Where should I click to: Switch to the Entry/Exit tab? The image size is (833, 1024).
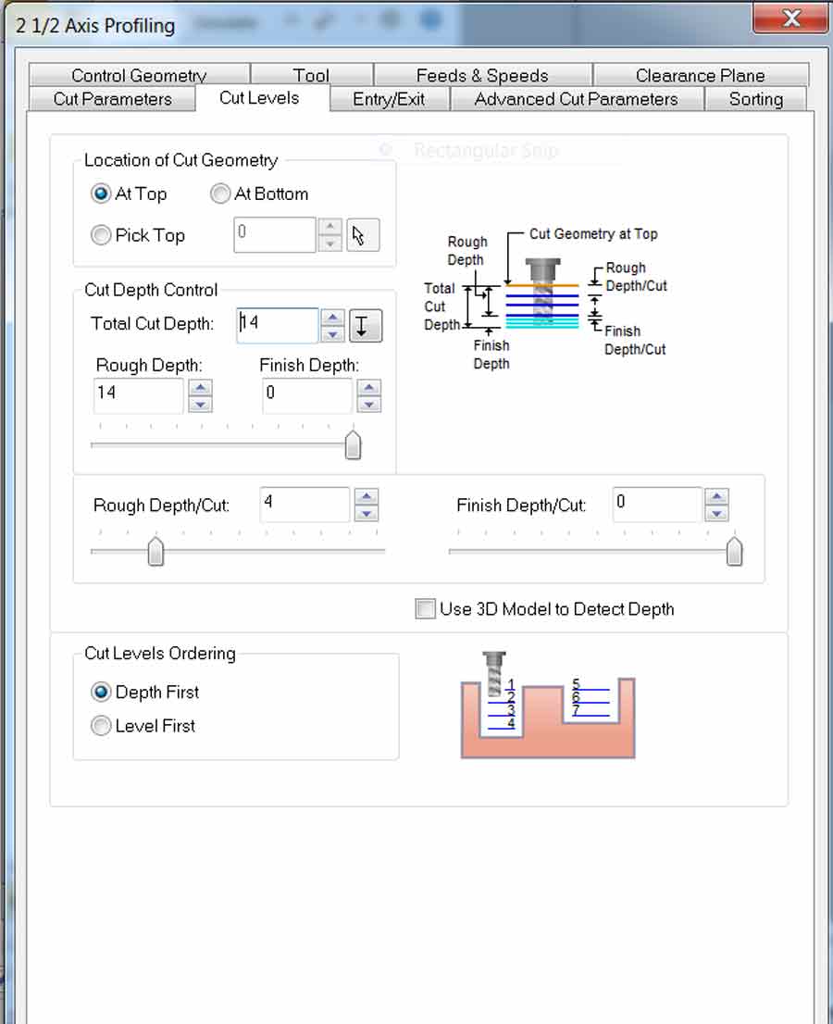(389, 99)
